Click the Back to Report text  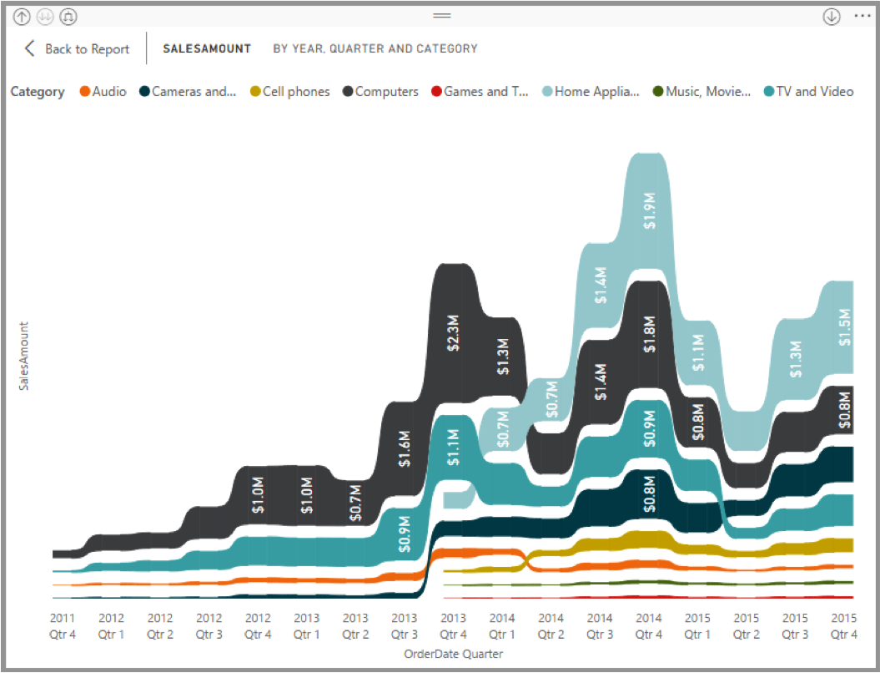click(x=87, y=49)
